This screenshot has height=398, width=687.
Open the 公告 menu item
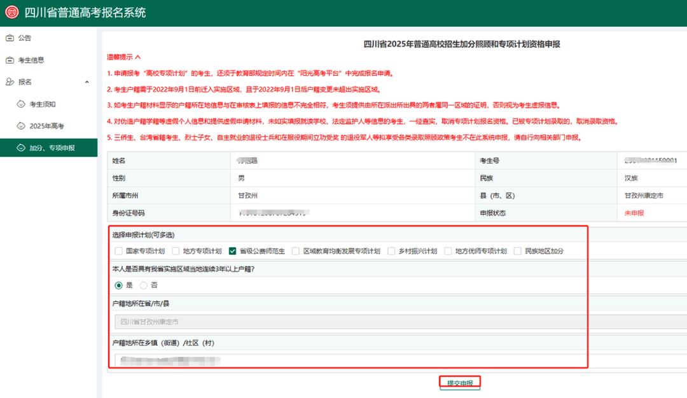[x=25, y=38]
